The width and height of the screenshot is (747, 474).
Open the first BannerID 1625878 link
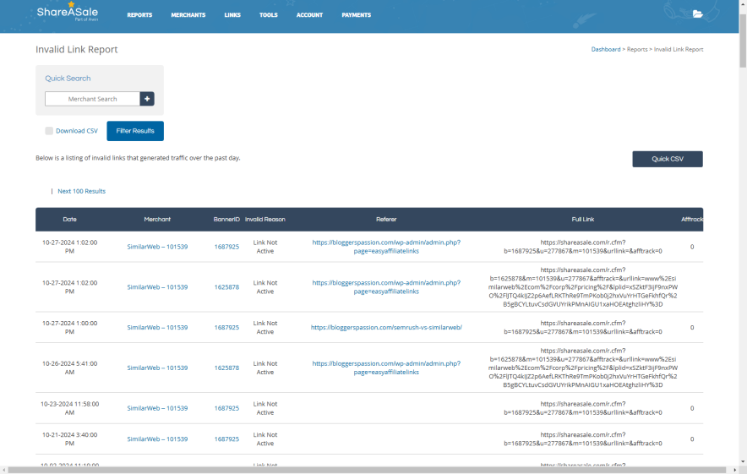[226, 287]
